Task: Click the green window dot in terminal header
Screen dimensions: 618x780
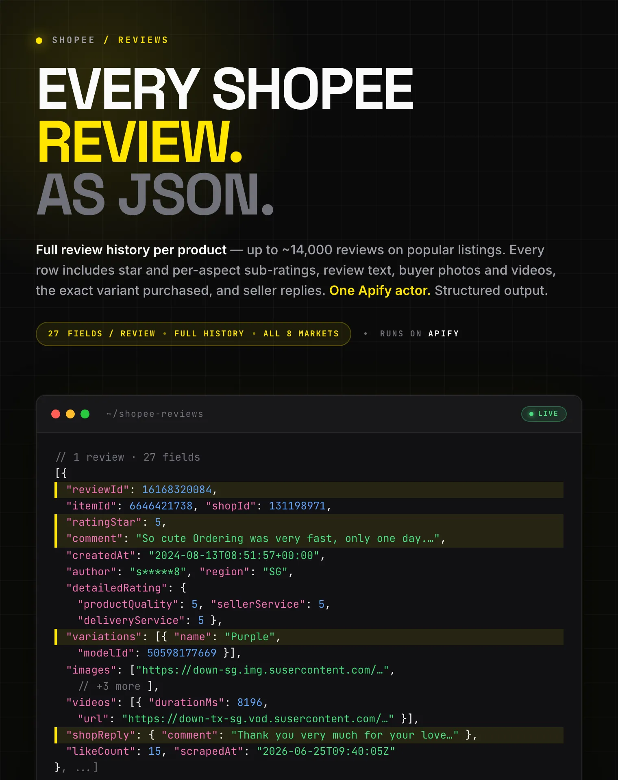Action: coord(85,414)
